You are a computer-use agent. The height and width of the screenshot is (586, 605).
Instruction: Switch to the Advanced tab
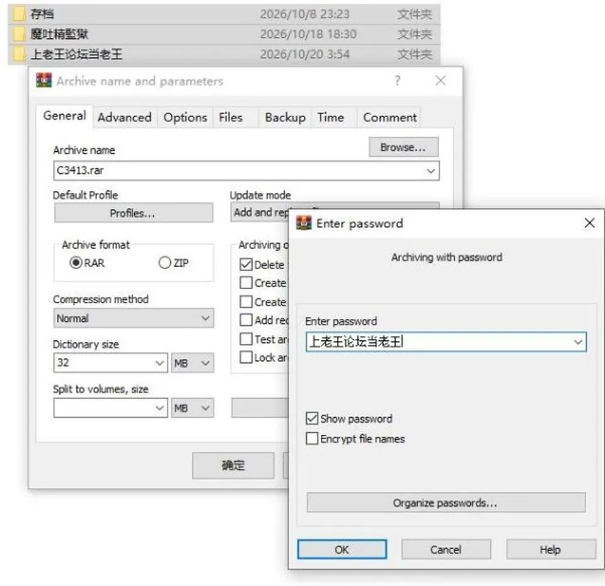point(125,117)
